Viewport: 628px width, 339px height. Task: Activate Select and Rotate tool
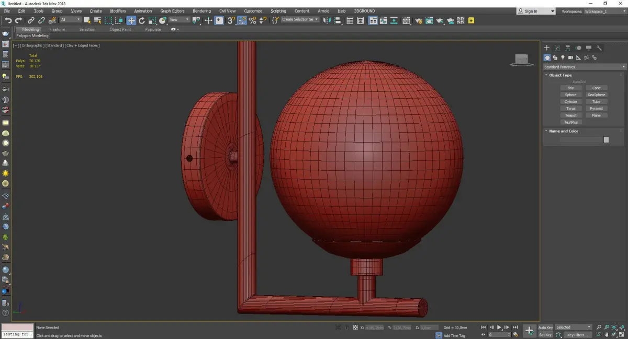(142, 20)
